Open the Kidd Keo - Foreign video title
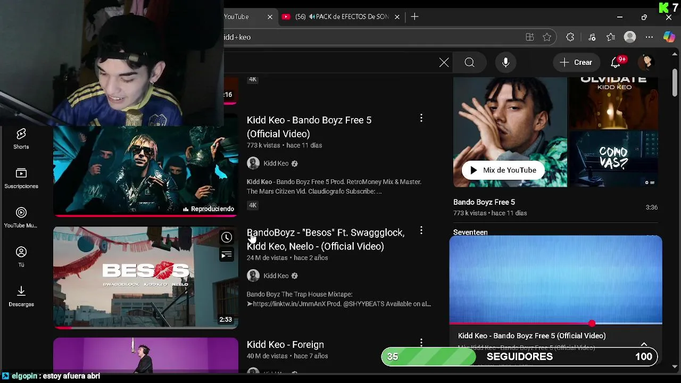 pyautogui.click(x=285, y=345)
